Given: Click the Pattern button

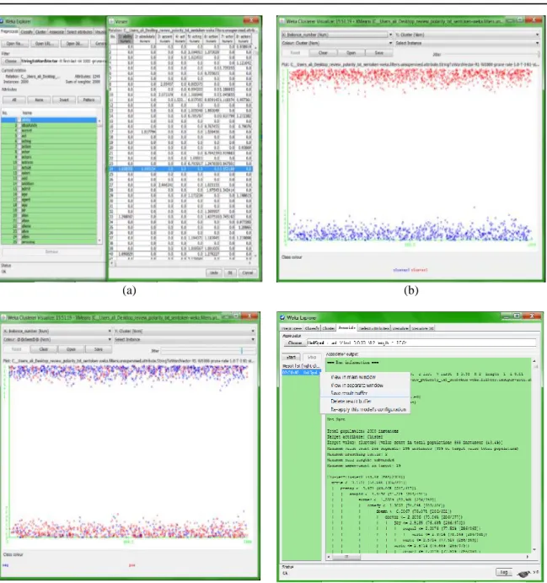Looking at the screenshot, I should [x=88, y=100].
